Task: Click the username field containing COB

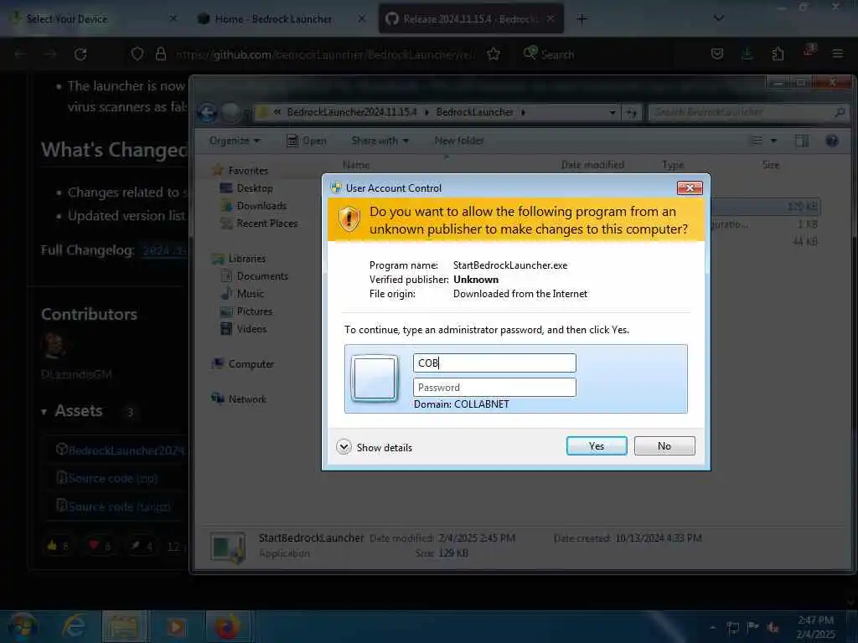Action: point(494,363)
